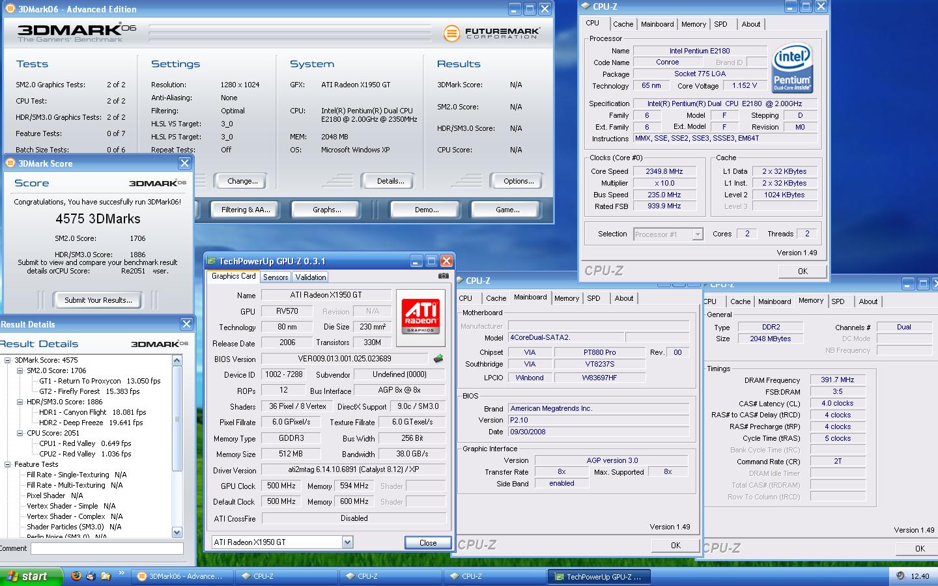938x586 pixels.
Task: Open the folder icon in quick launch
Action: coord(106,576)
